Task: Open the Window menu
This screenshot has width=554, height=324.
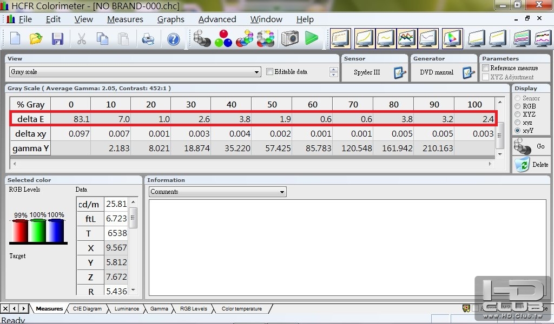Action: (266, 19)
